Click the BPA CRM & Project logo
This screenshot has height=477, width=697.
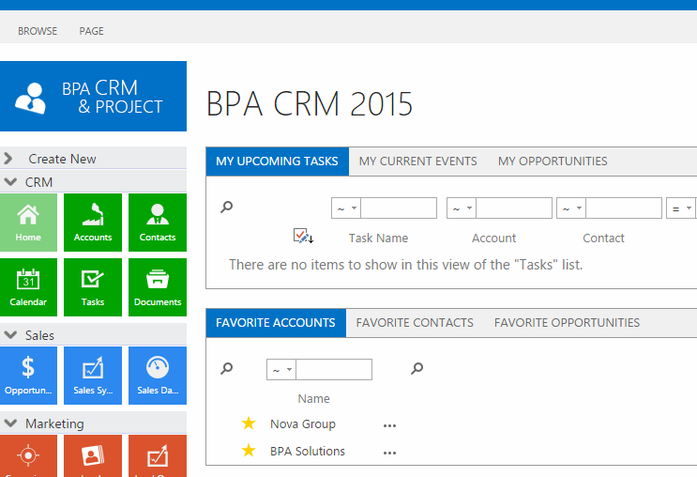tap(93, 96)
